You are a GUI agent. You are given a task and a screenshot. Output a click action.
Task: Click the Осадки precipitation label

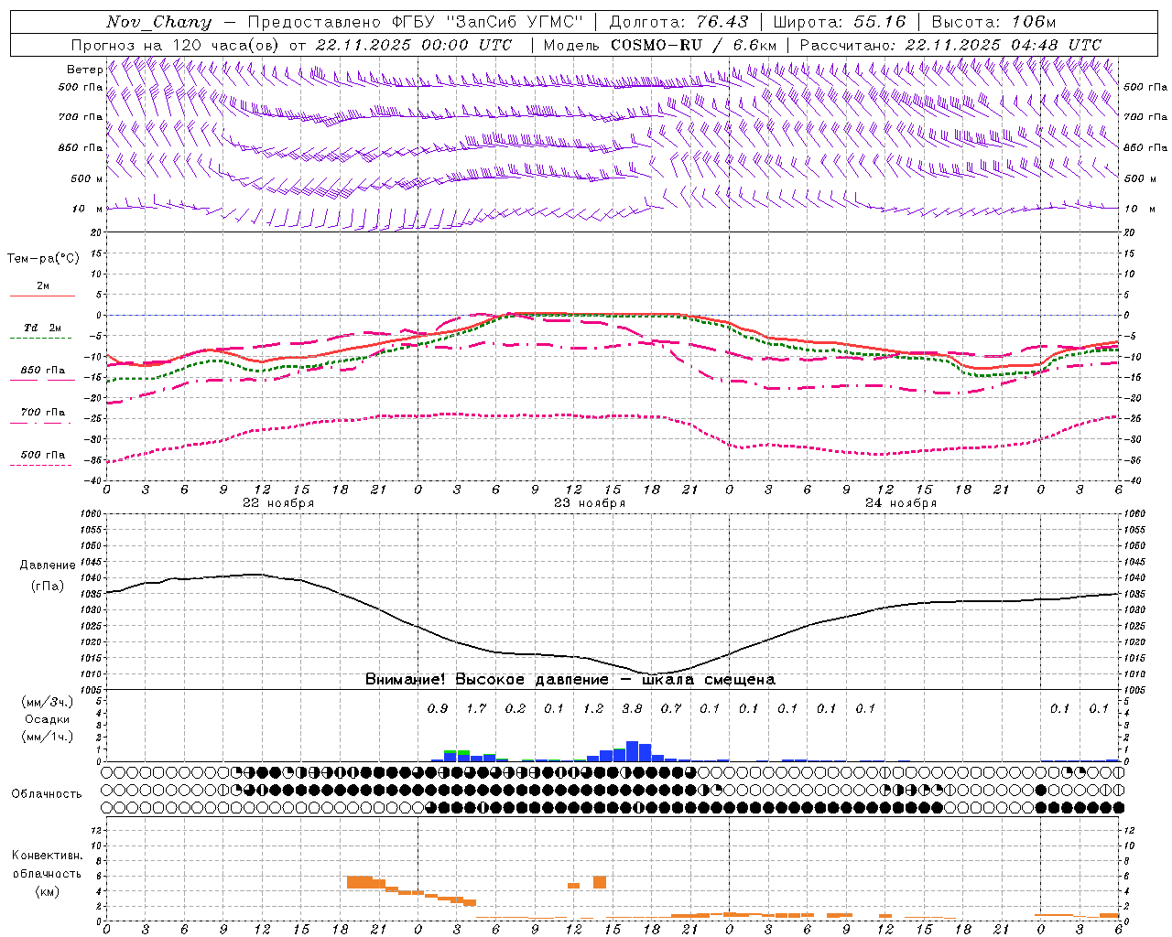(47, 719)
